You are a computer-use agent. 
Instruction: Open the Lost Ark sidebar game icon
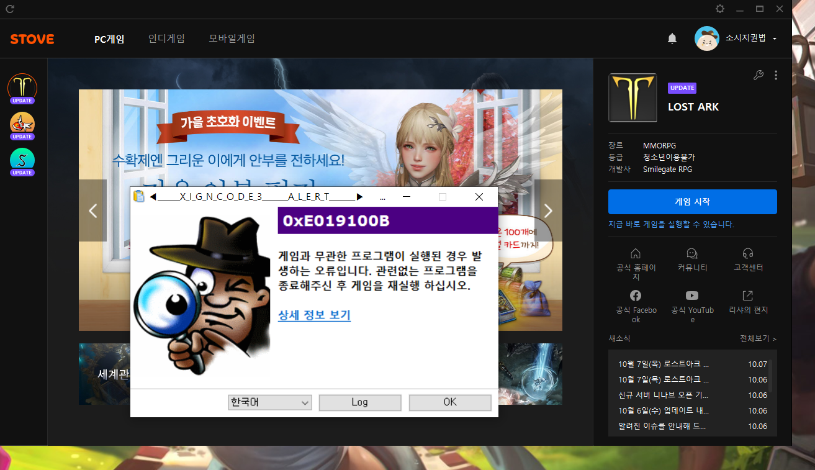click(22, 86)
